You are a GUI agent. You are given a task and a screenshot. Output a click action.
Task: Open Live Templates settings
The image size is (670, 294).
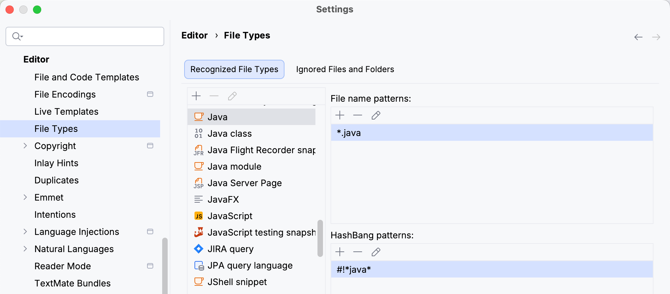(x=66, y=112)
